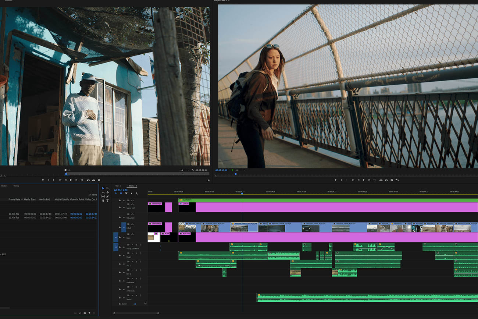Select the Razor tool in the tools panel
Viewport: 478px width, 319px height.
(x=107, y=192)
